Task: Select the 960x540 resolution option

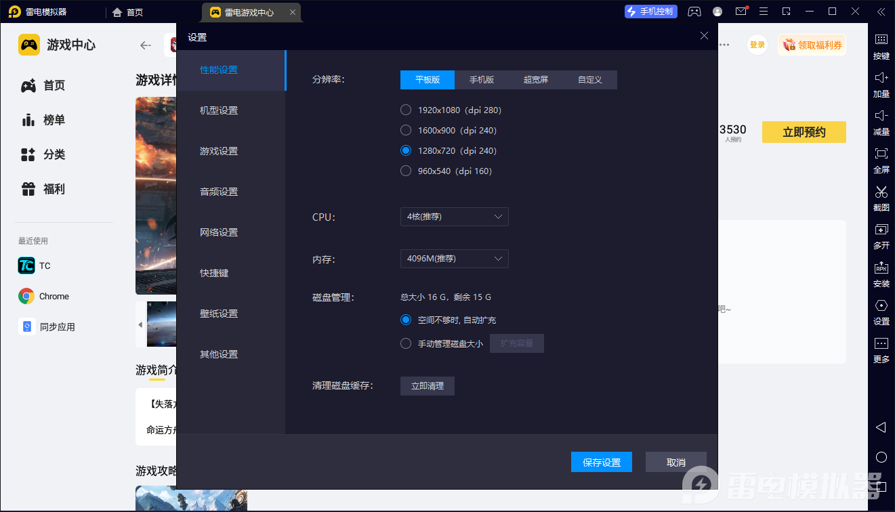Action: 405,171
